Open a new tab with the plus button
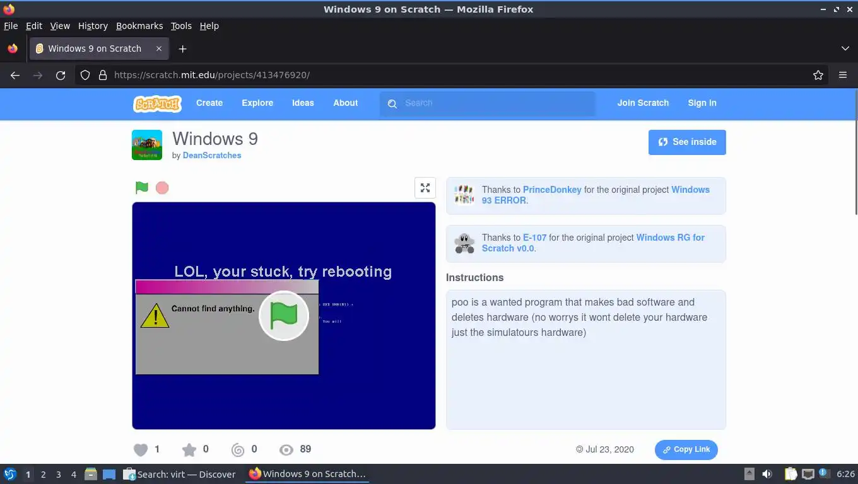This screenshot has width=858, height=484. point(182,49)
